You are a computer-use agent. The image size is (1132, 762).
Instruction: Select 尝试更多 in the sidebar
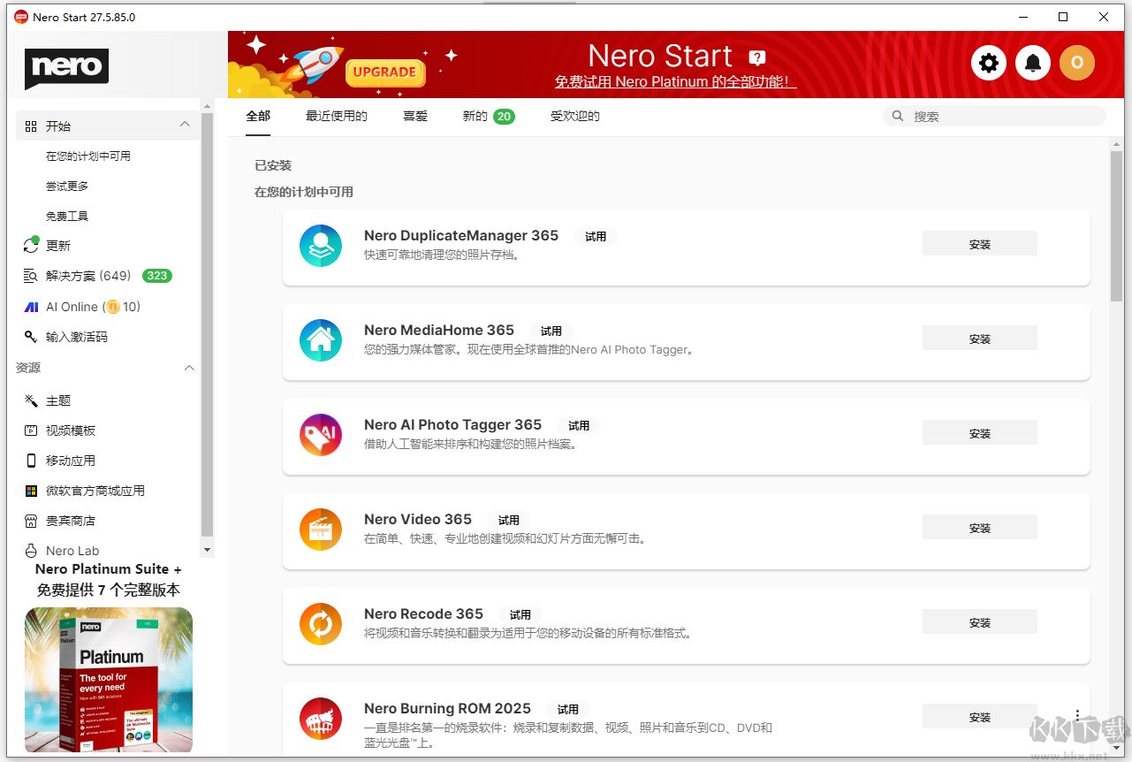point(67,186)
